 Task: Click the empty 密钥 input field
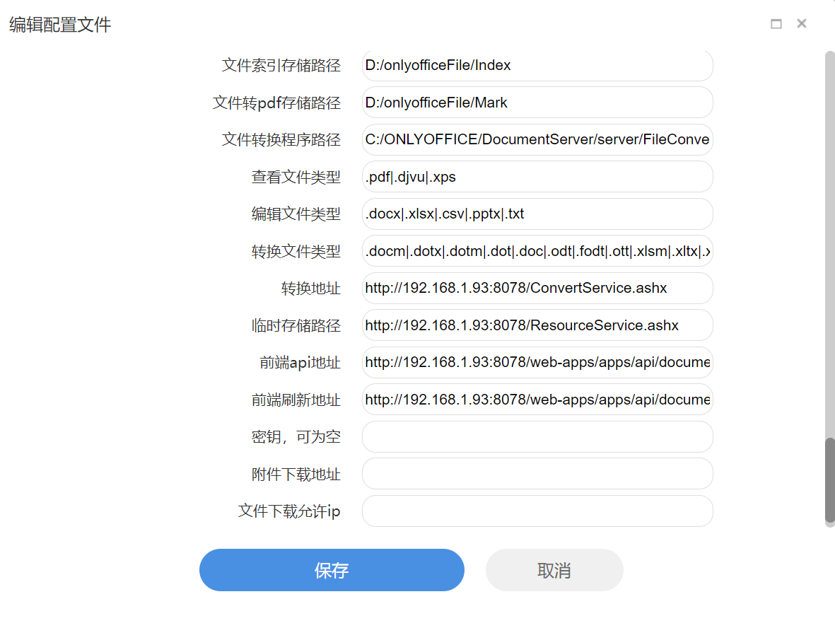(537, 436)
